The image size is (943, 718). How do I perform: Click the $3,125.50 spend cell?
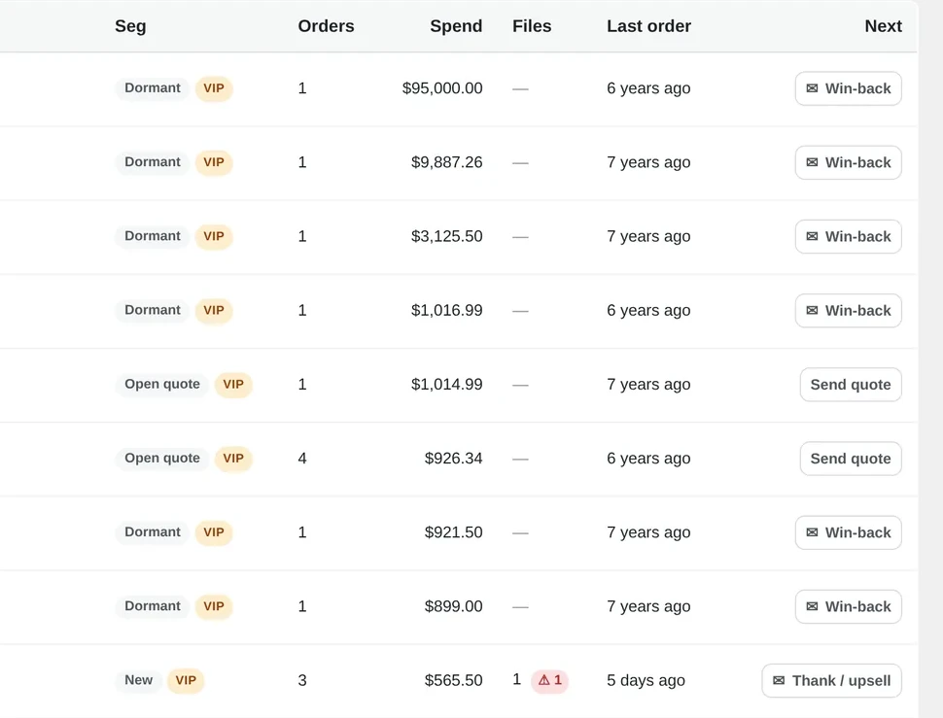[447, 236]
